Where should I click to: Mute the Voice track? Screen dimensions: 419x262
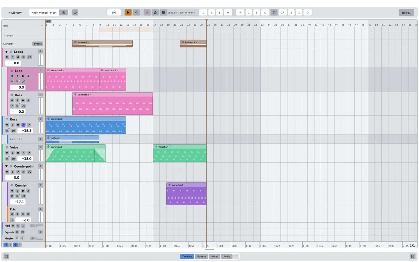[x=7, y=153]
